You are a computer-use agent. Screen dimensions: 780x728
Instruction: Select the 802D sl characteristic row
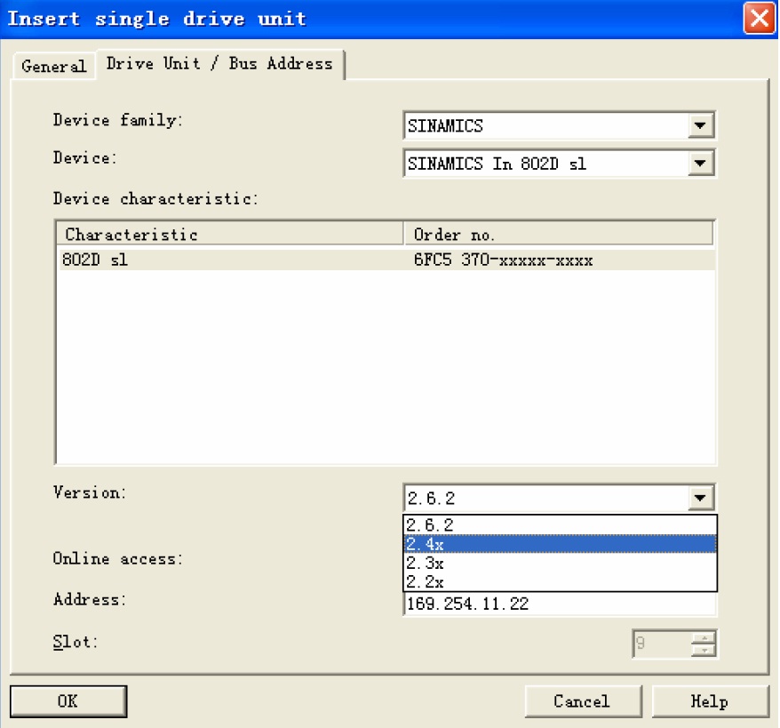point(386,260)
